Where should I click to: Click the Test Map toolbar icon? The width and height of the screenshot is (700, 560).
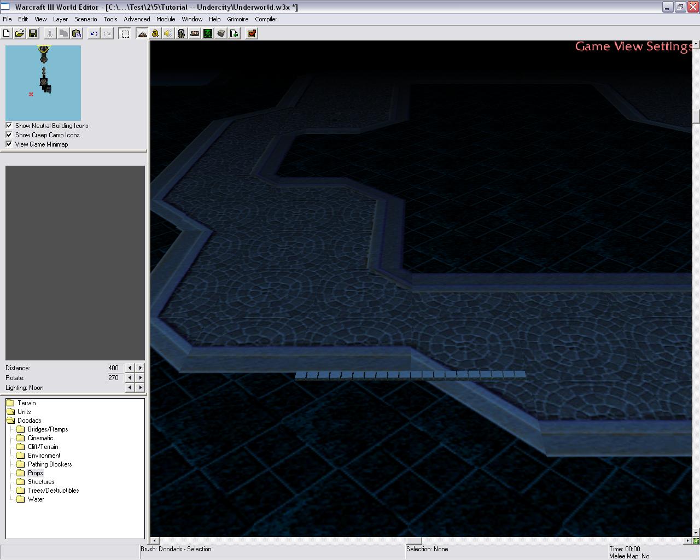coord(252,33)
